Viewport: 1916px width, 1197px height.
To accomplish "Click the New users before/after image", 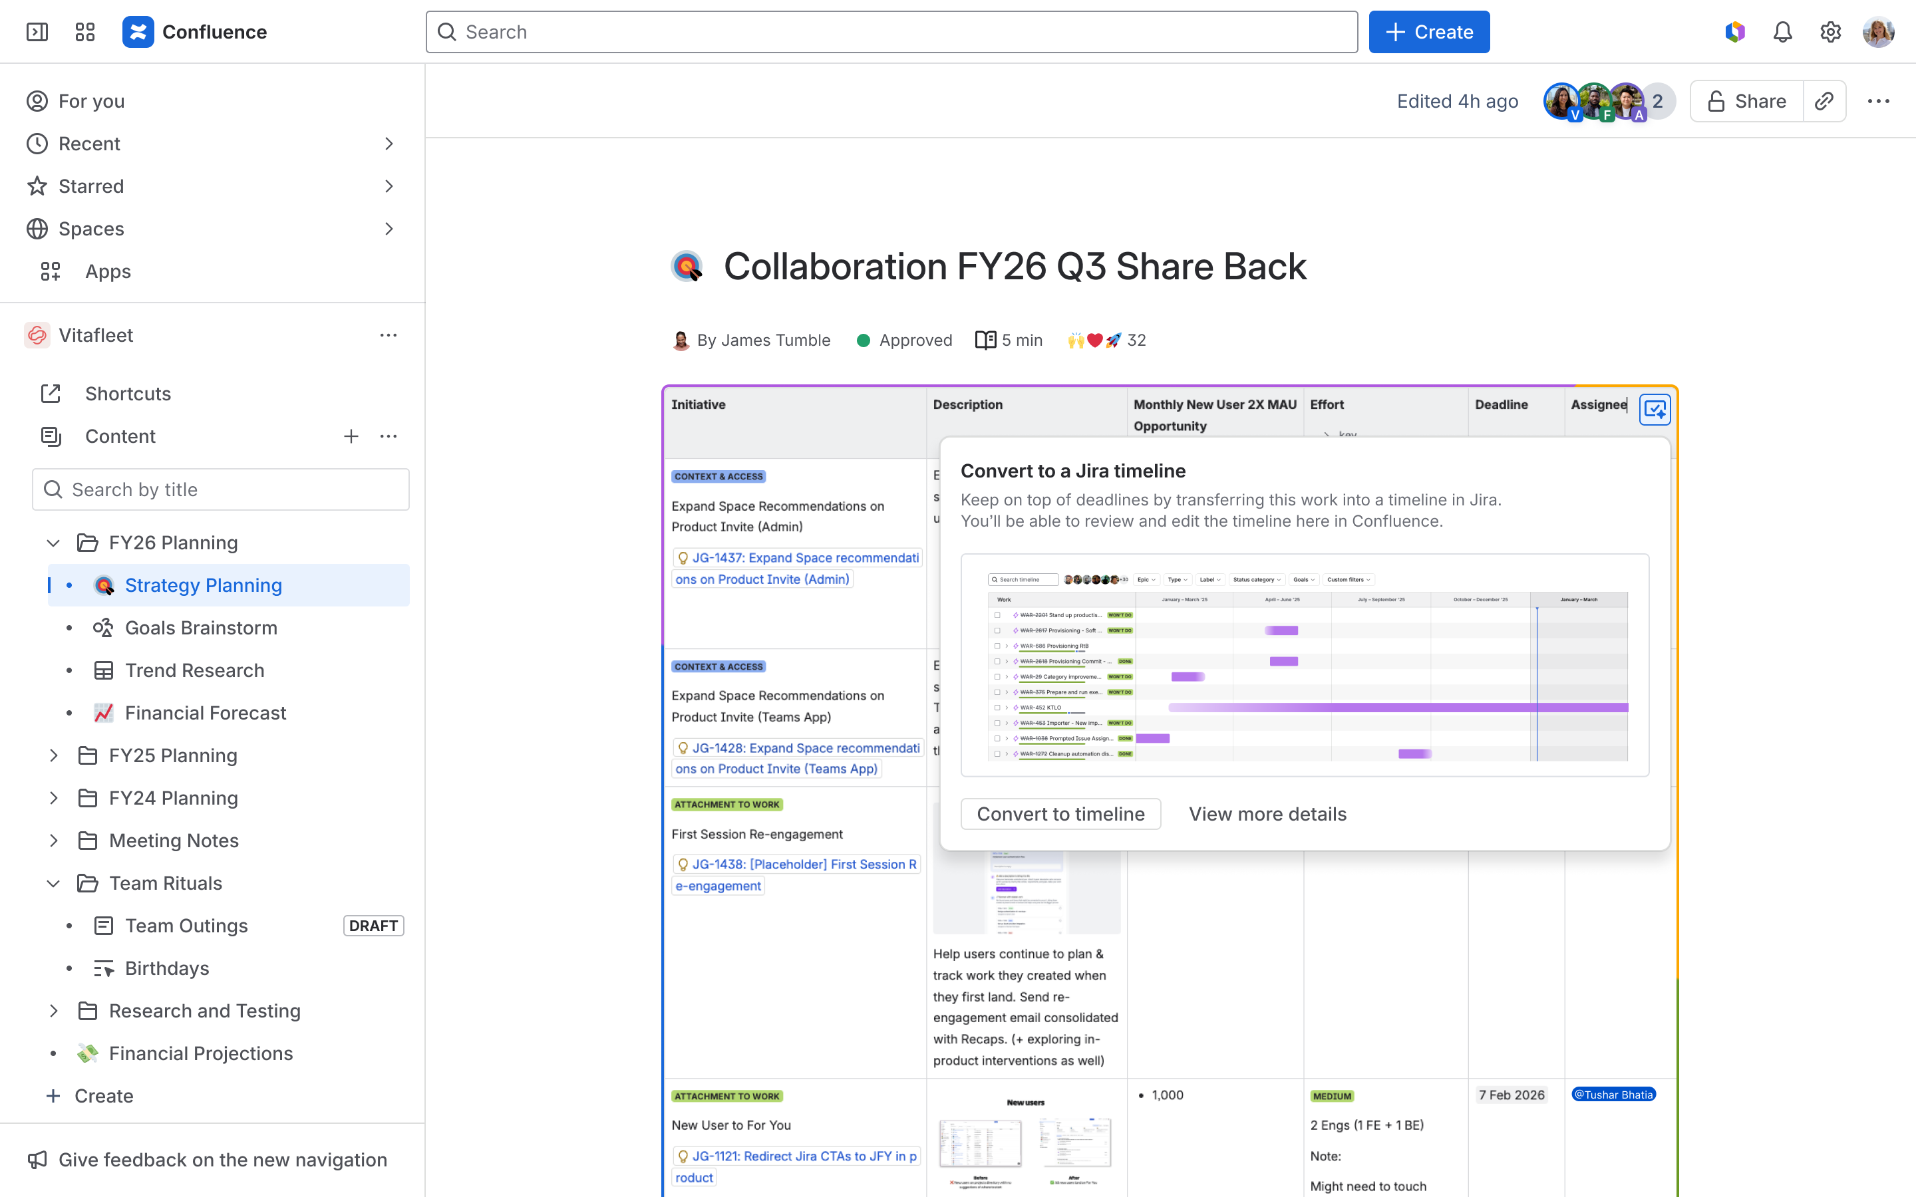I will [x=1025, y=1144].
